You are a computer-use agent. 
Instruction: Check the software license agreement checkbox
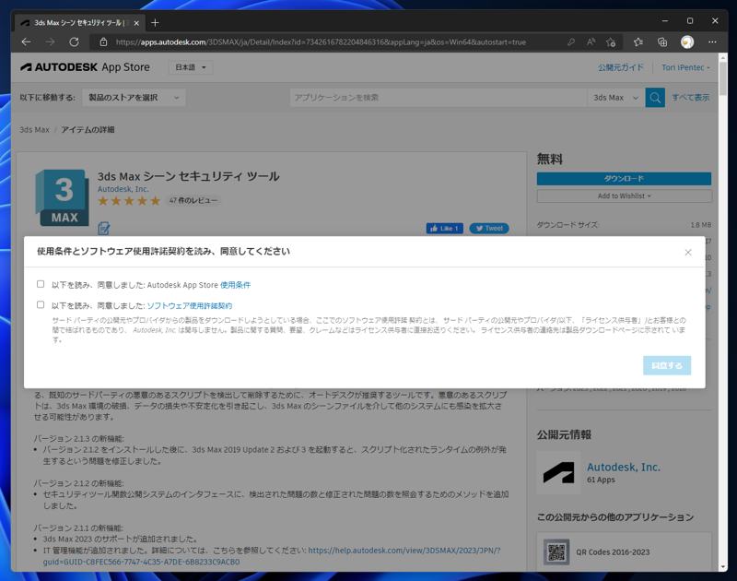[x=41, y=305]
